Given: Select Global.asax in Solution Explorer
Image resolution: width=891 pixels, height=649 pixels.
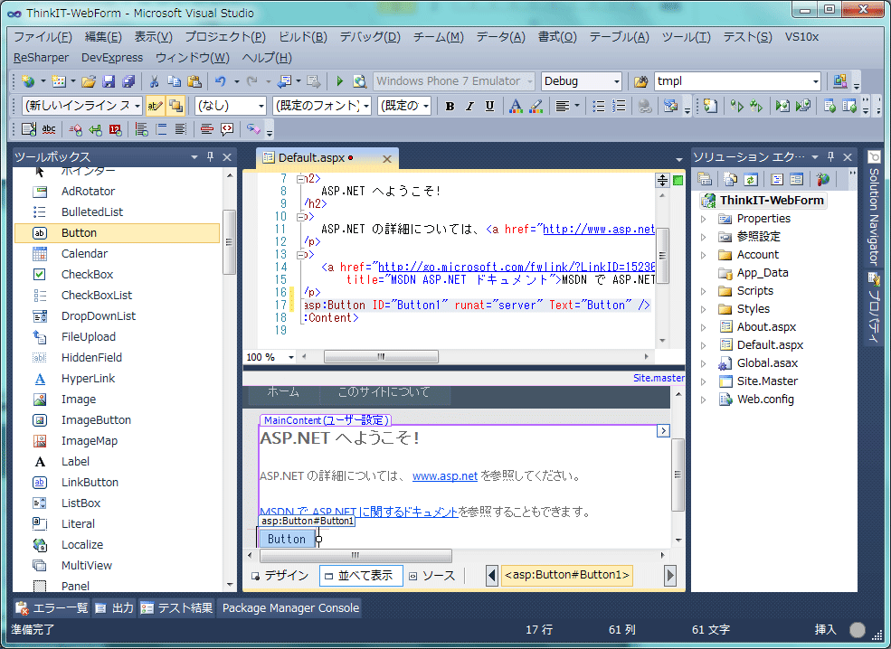Looking at the screenshot, I should coord(767,363).
